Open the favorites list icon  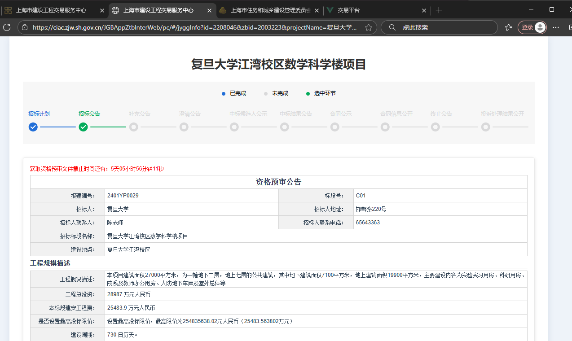(508, 27)
